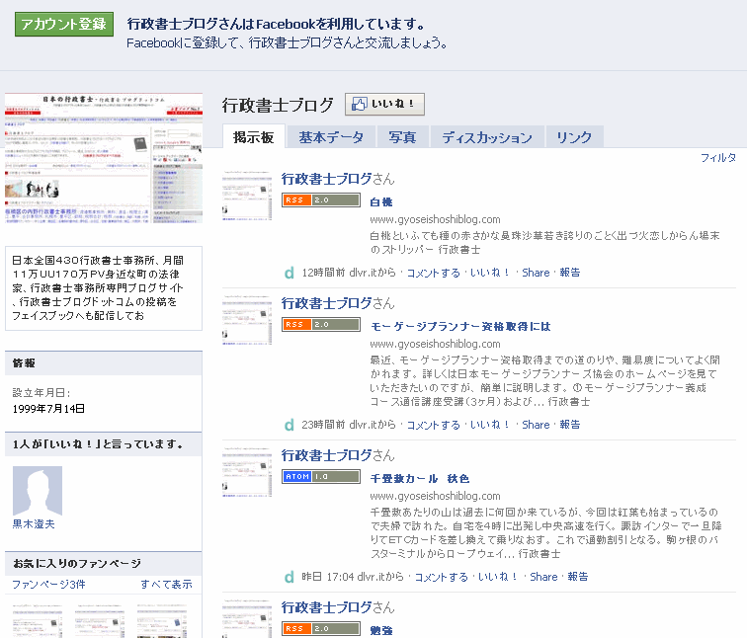
Task: Open the 勉強 post title link
Action: [381, 630]
